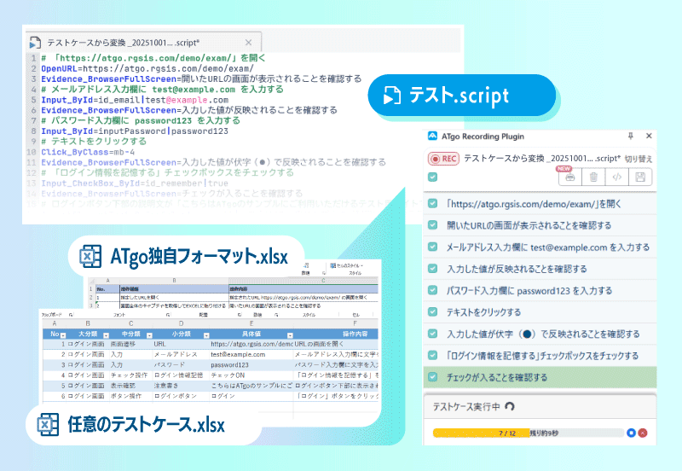Pin the ATgo Recording Plugin panel
This screenshot has width=682, height=471.
(x=630, y=136)
